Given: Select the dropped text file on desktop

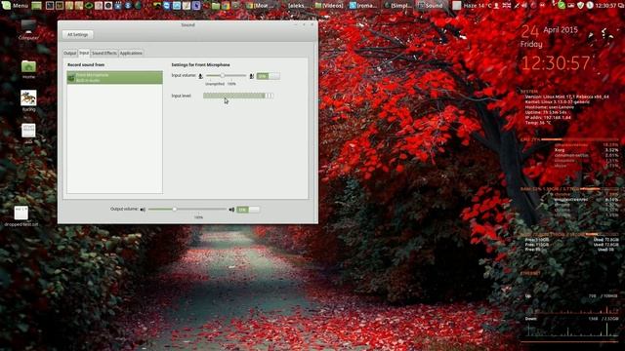Looking at the screenshot, I should click(x=21, y=216).
